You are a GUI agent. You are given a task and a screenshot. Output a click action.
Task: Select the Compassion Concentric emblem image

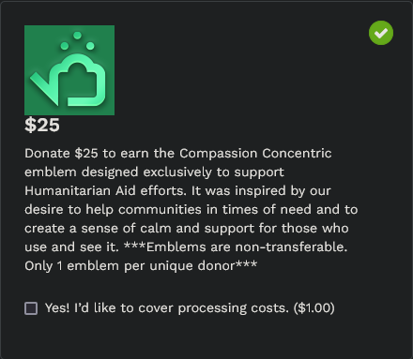tap(69, 70)
